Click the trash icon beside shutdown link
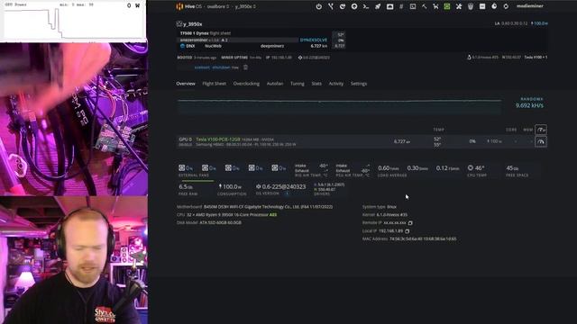 [x=245, y=67]
